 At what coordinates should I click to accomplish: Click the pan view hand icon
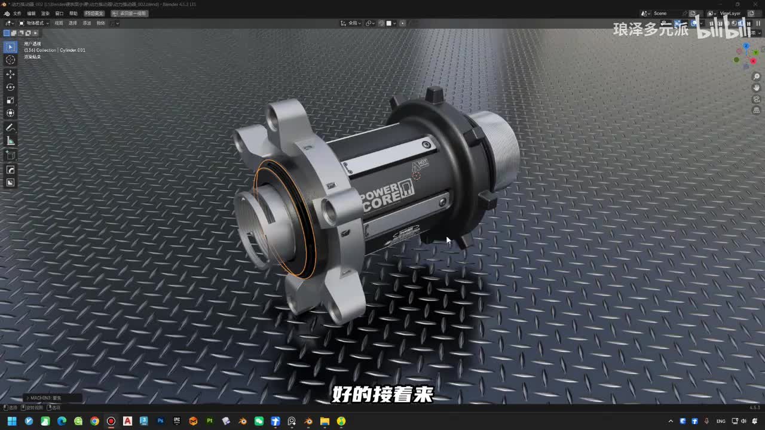tap(757, 88)
